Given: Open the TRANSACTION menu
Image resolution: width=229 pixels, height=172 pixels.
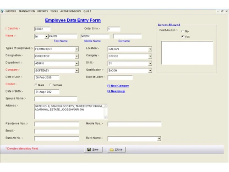Looking at the screenshot, I should [27, 11].
